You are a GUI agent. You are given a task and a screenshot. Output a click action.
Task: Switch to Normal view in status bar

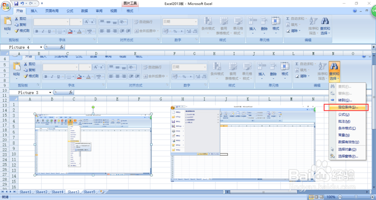(x=311, y=197)
